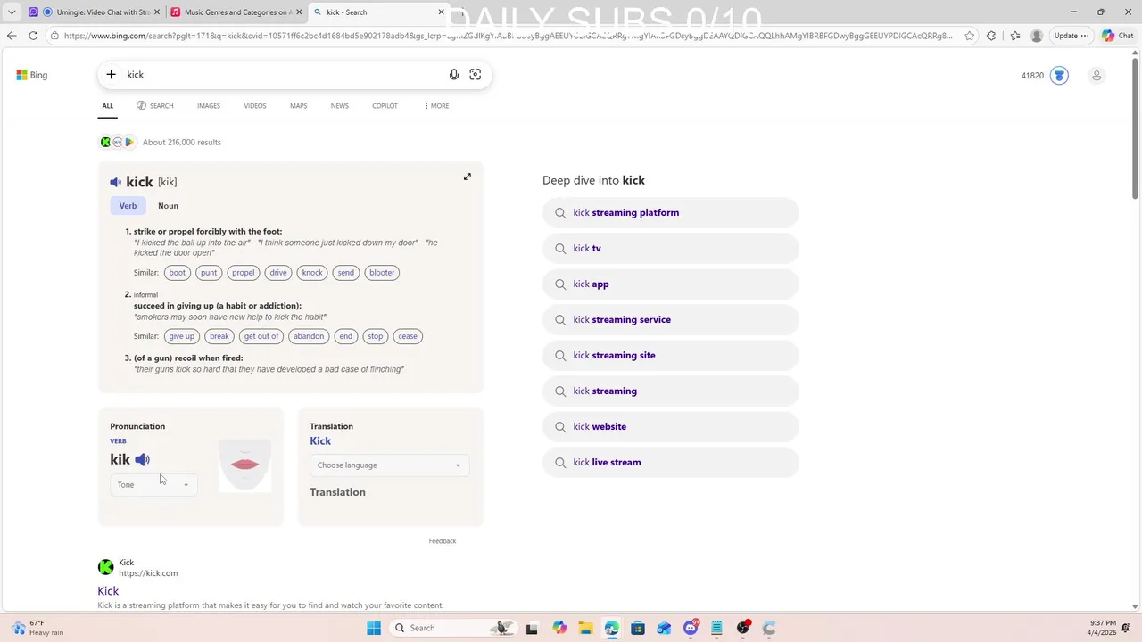This screenshot has width=1142, height=642.
Task: Select the Verb part-of-speech toggle
Action: tap(128, 206)
